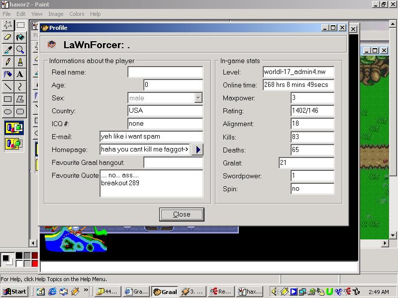Screen dimensions: 398x298
Task: Select the Text tool (A)
Action: pyautogui.click(x=20, y=74)
